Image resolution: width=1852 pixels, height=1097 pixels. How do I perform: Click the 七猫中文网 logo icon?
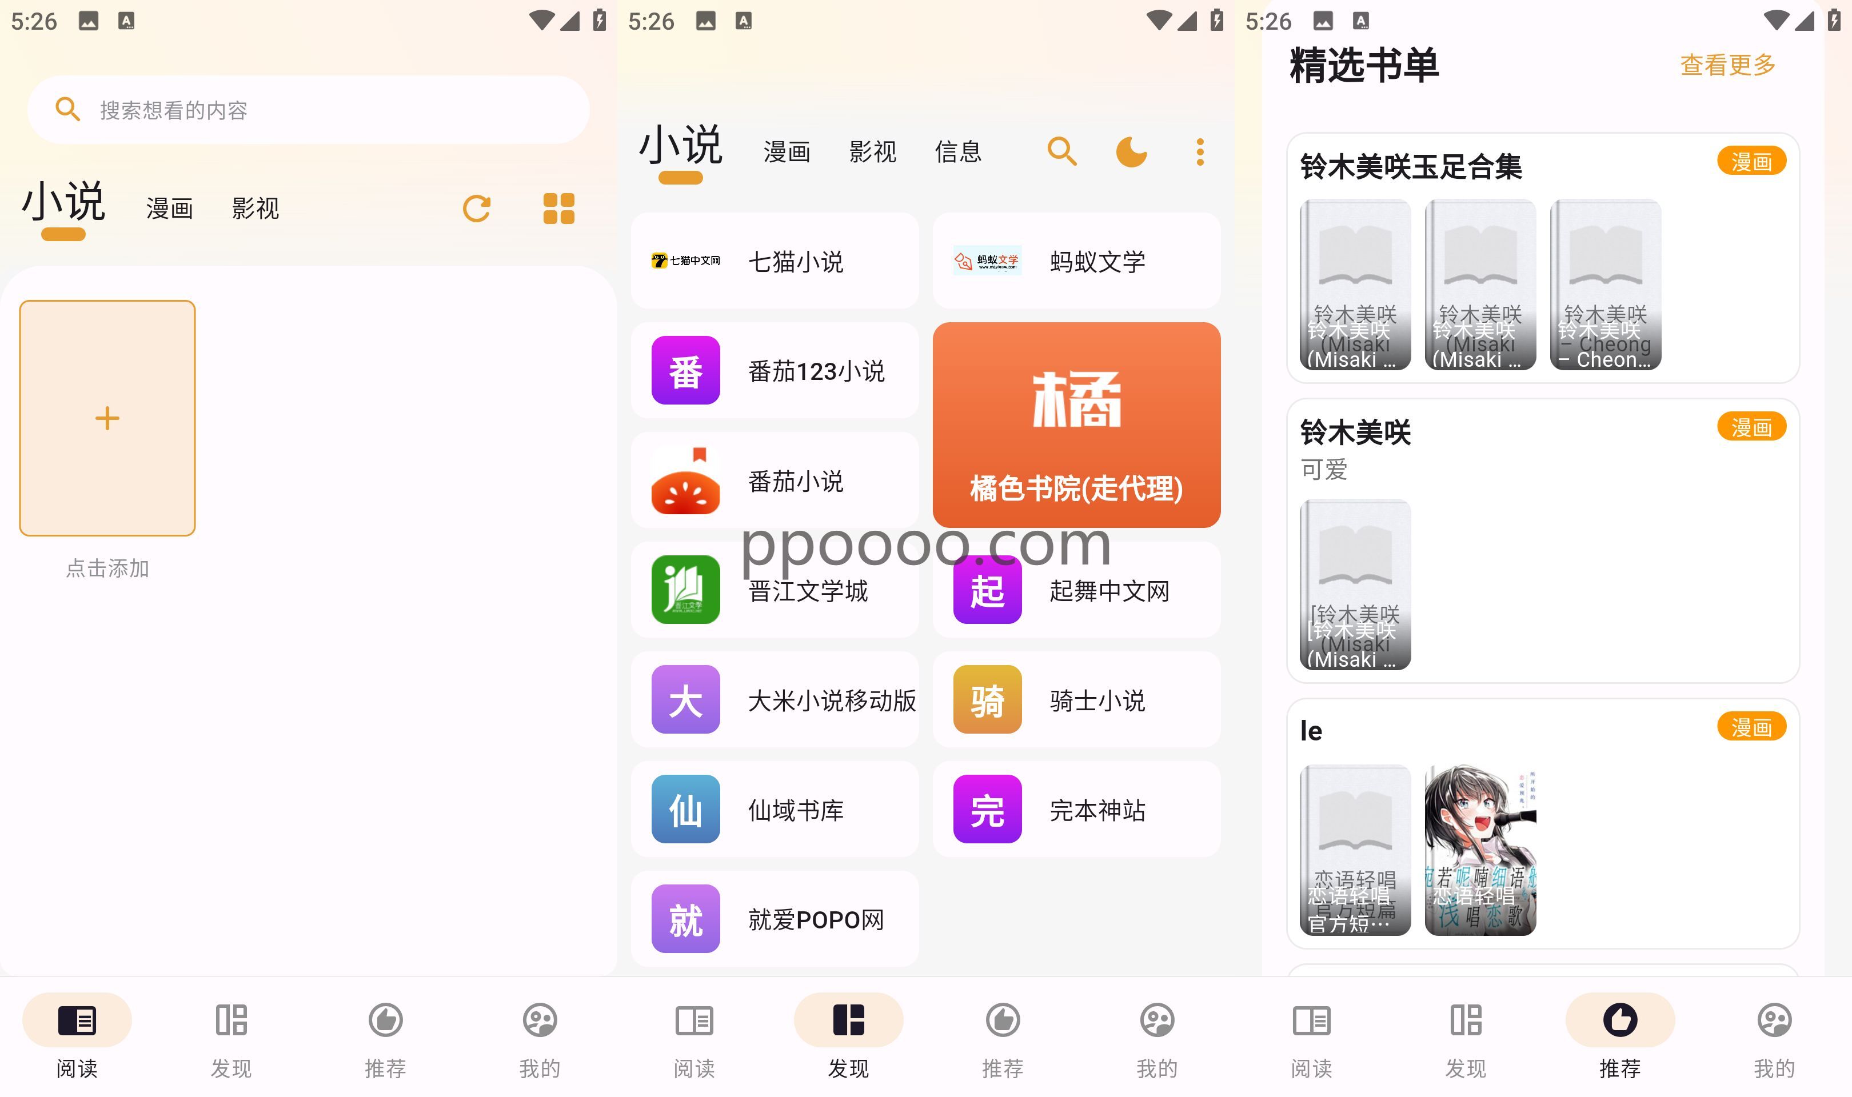tap(685, 261)
